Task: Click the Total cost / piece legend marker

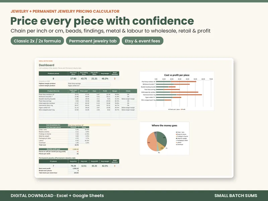Action: (x=169, y=110)
